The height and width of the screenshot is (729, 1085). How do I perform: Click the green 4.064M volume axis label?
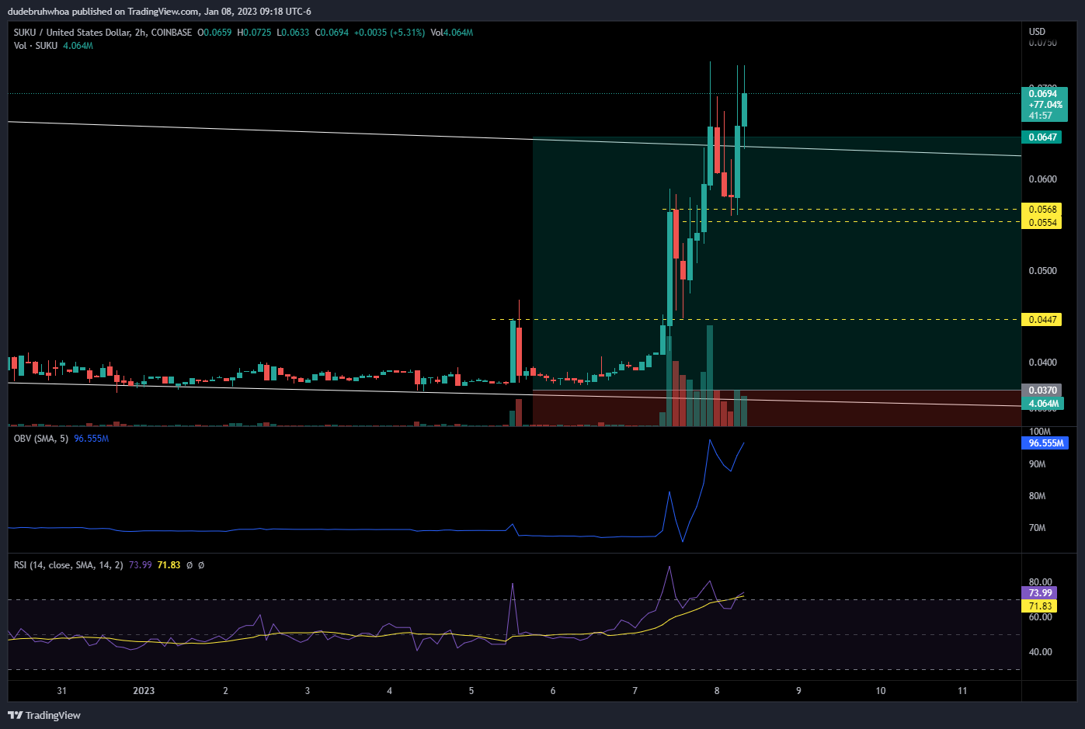(x=1043, y=404)
